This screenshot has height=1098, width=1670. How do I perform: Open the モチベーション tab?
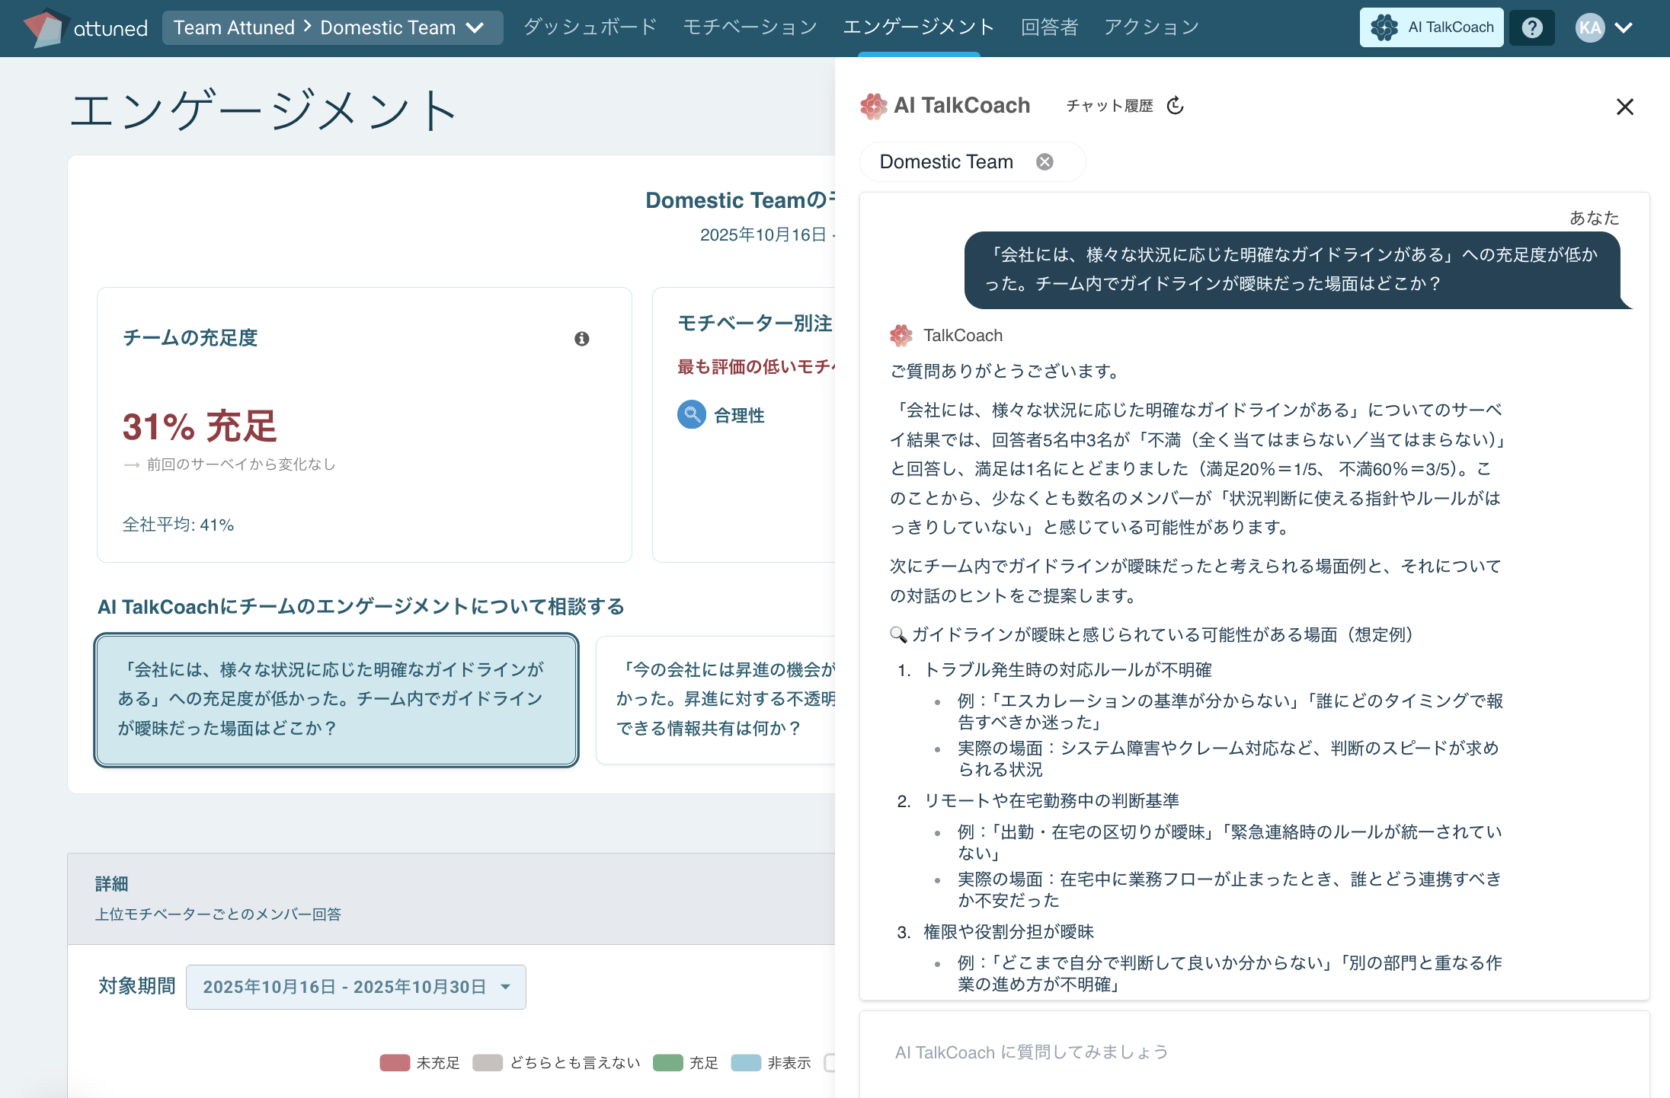pos(750,27)
